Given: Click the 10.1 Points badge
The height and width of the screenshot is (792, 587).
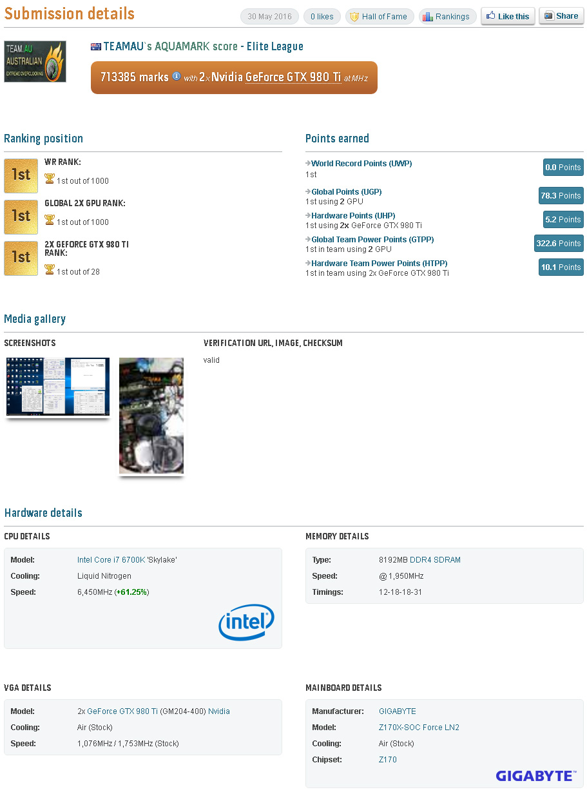Looking at the screenshot, I should click(561, 267).
